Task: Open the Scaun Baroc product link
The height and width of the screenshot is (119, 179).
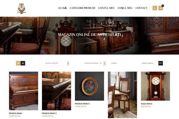Action: (146, 104)
